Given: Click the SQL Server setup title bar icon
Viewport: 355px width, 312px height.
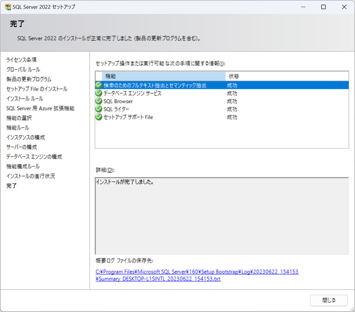Looking at the screenshot, I should point(8,7).
